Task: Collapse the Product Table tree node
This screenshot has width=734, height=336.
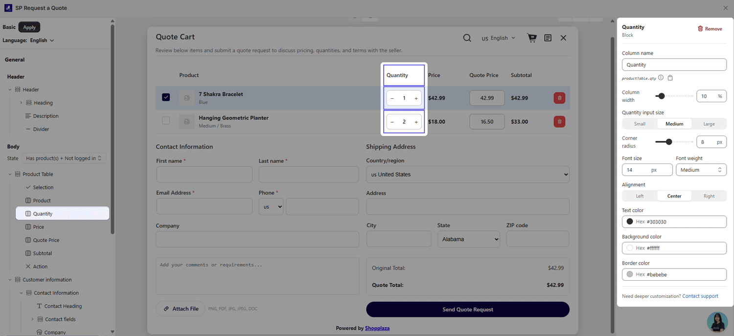Action: 10,174
